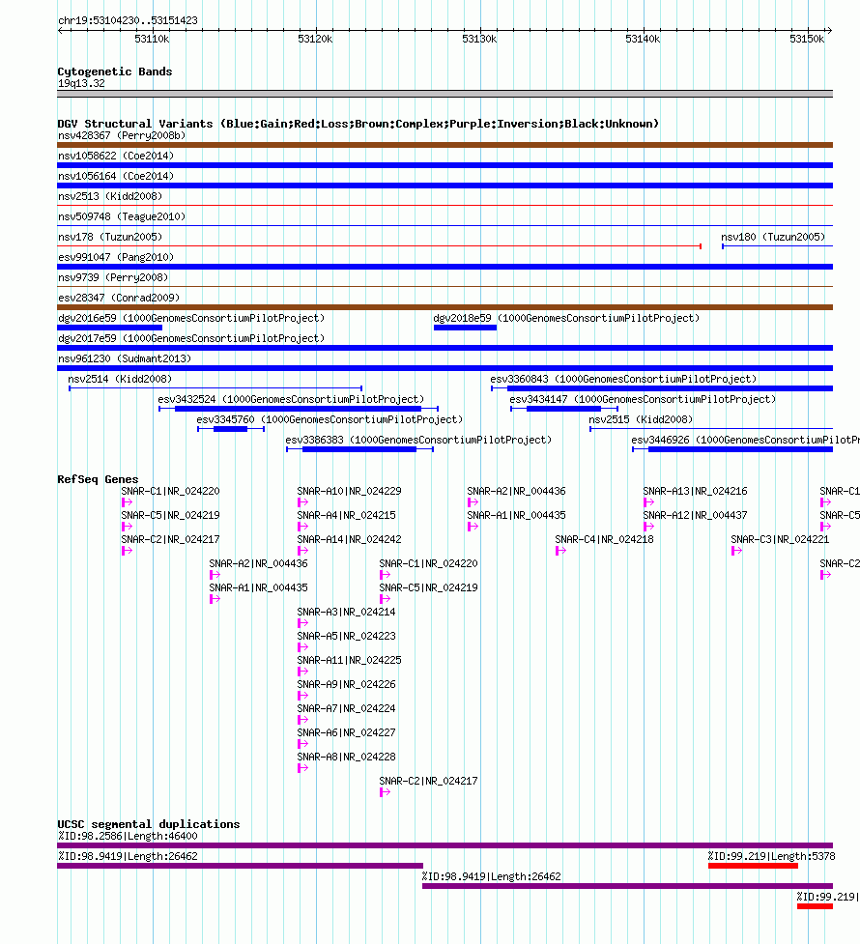Click the %ID:98.2586|Length:46400 label
Viewport: 860px width, 944px height.
128,836
